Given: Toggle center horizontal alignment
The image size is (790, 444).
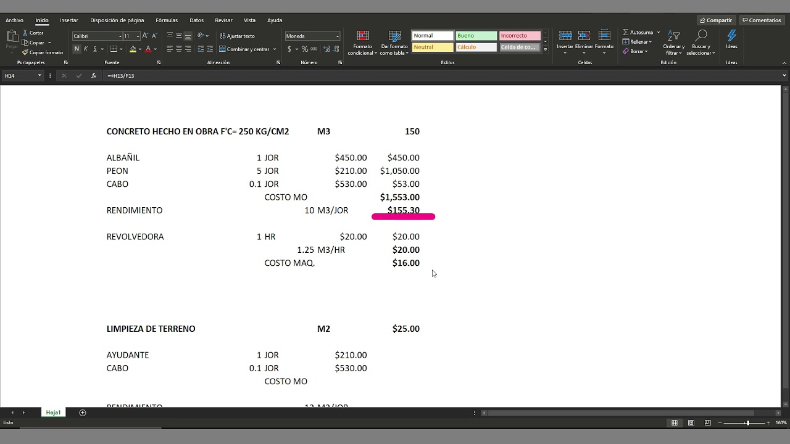Looking at the screenshot, I should pos(179,49).
